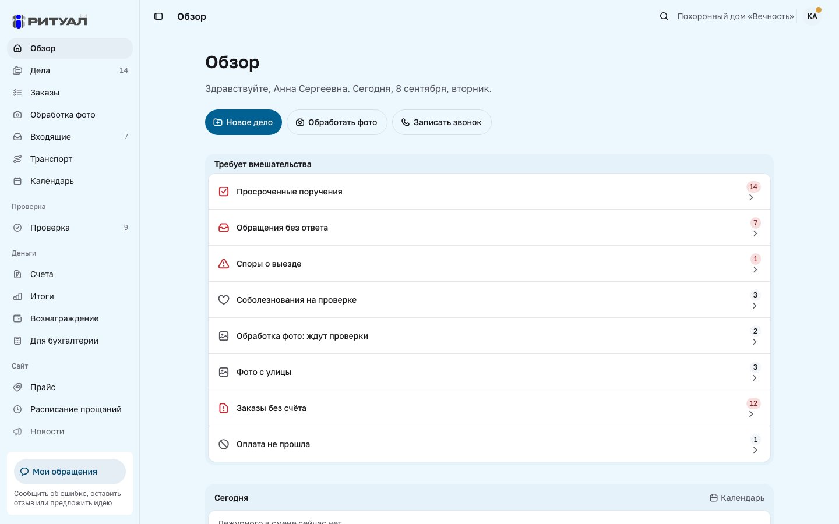Open the Похоронный дом «Вечность» selector

tap(735, 16)
